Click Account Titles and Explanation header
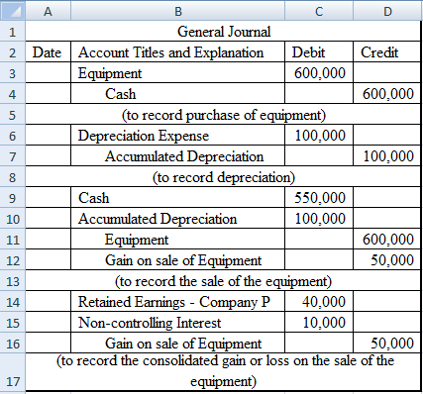 click(178, 52)
